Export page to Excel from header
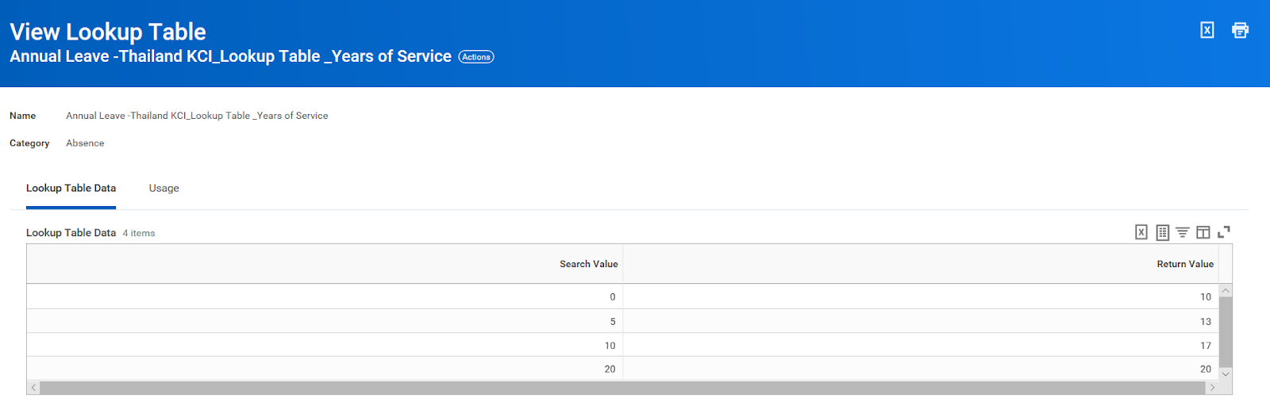 pos(1206,30)
